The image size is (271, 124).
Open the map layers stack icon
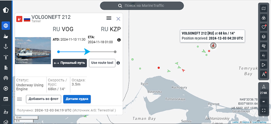[x=264, y=36]
